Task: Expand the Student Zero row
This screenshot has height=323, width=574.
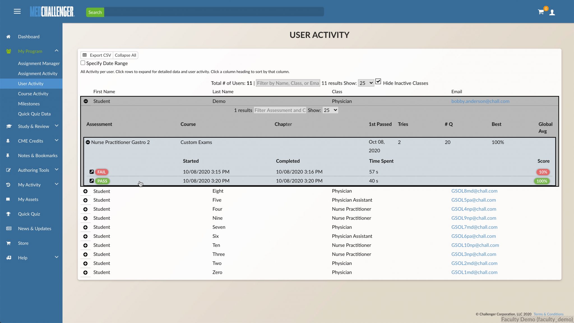Action: pyautogui.click(x=85, y=272)
